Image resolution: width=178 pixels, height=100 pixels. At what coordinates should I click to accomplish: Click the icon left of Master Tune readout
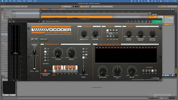tap(44, 21)
